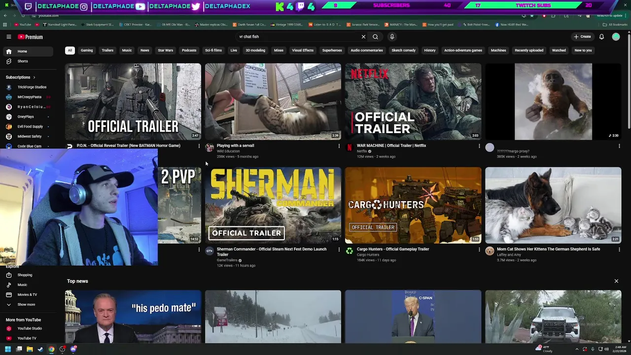
Task: Select the Sketch comedy chip
Action: (x=404, y=50)
